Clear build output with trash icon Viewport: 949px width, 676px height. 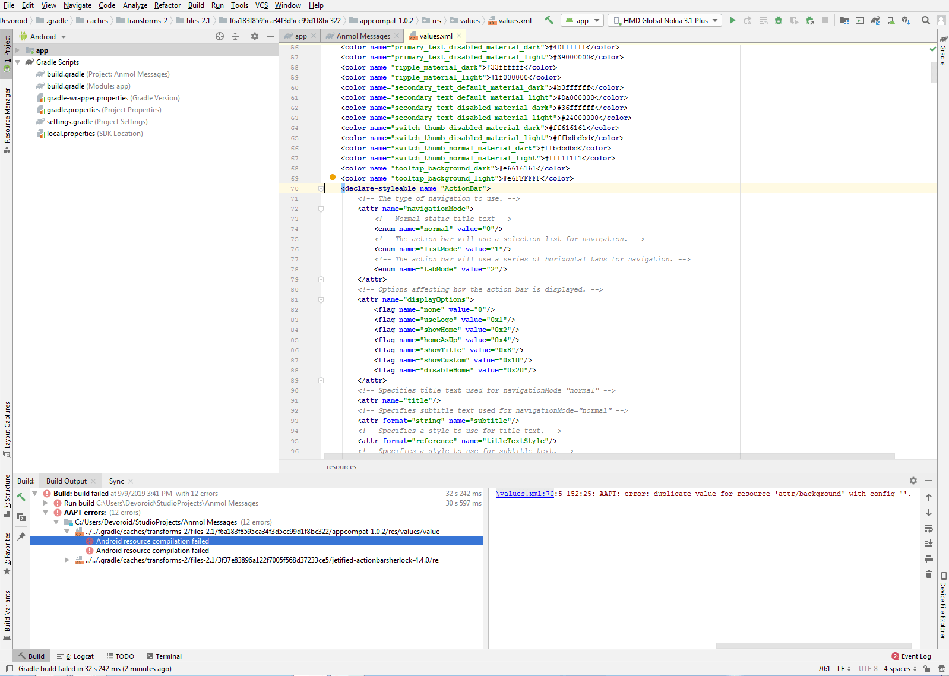[929, 574]
